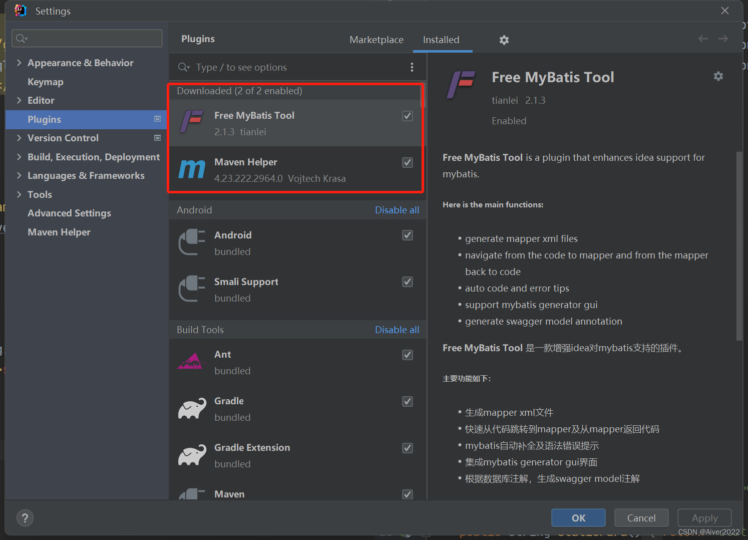This screenshot has height=540, width=748.
Task: Switch to the Installed tab
Action: tap(441, 40)
